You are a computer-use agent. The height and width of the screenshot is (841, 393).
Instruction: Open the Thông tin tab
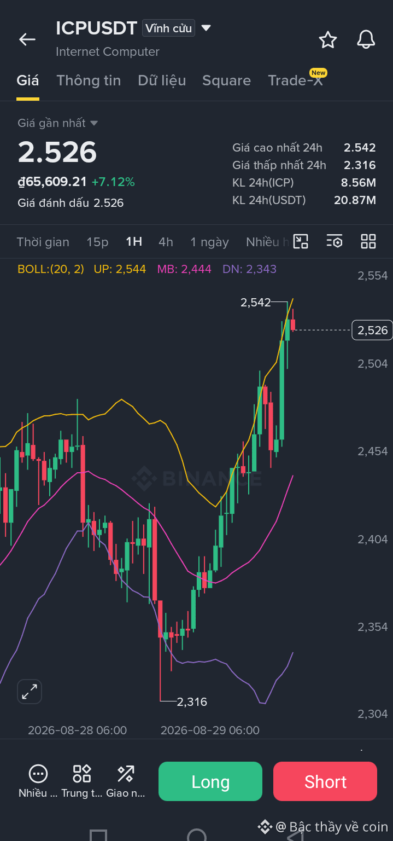point(89,80)
